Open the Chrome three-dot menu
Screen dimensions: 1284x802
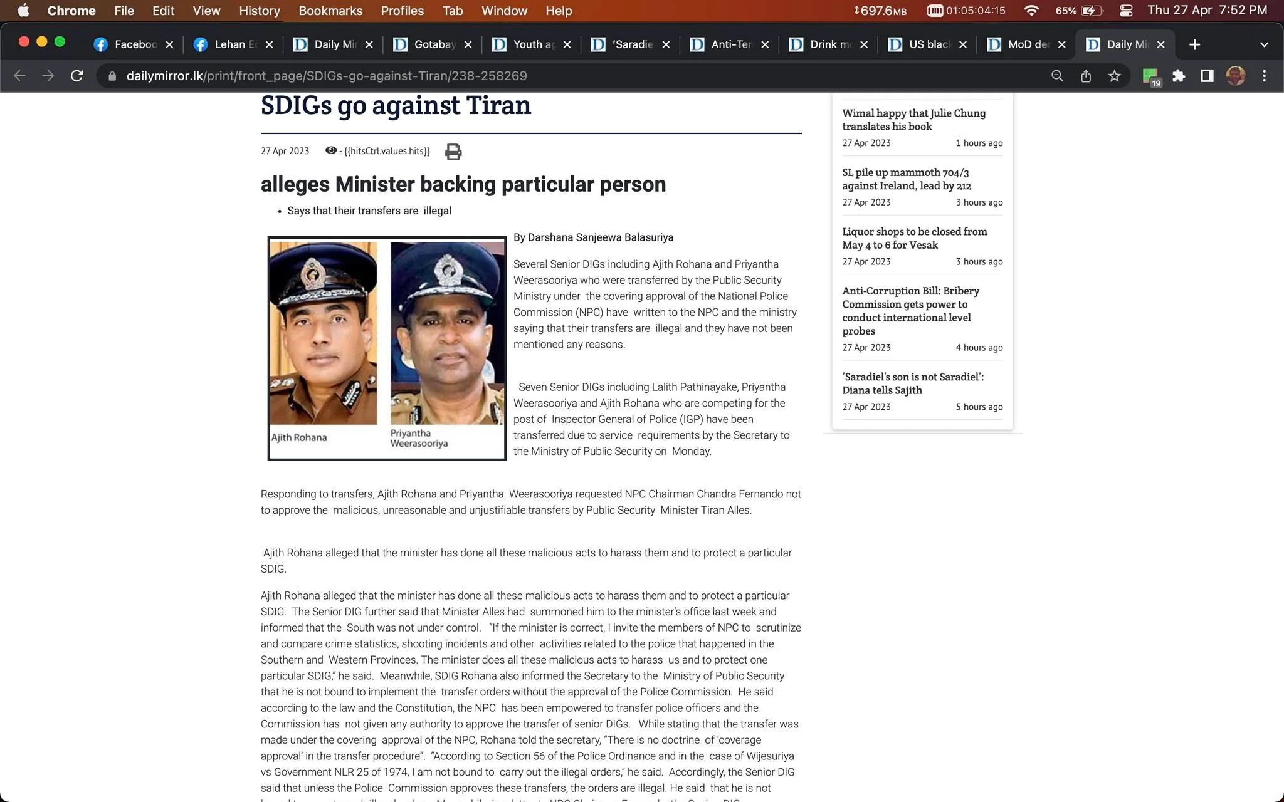pyautogui.click(x=1264, y=76)
